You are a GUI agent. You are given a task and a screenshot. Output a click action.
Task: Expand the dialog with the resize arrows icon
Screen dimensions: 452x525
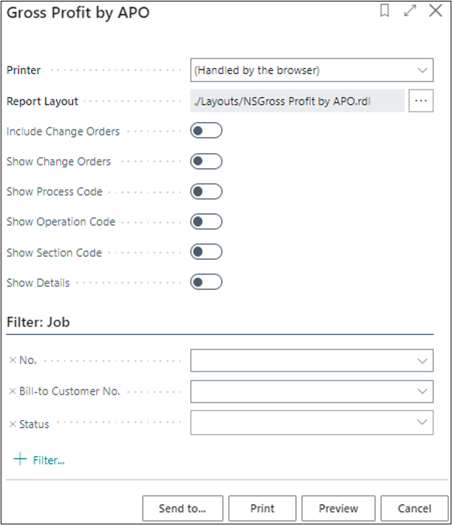point(410,11)
